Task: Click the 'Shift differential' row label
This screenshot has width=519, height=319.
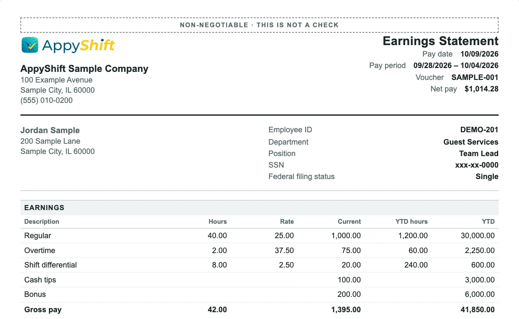Action: click(51, 265)
